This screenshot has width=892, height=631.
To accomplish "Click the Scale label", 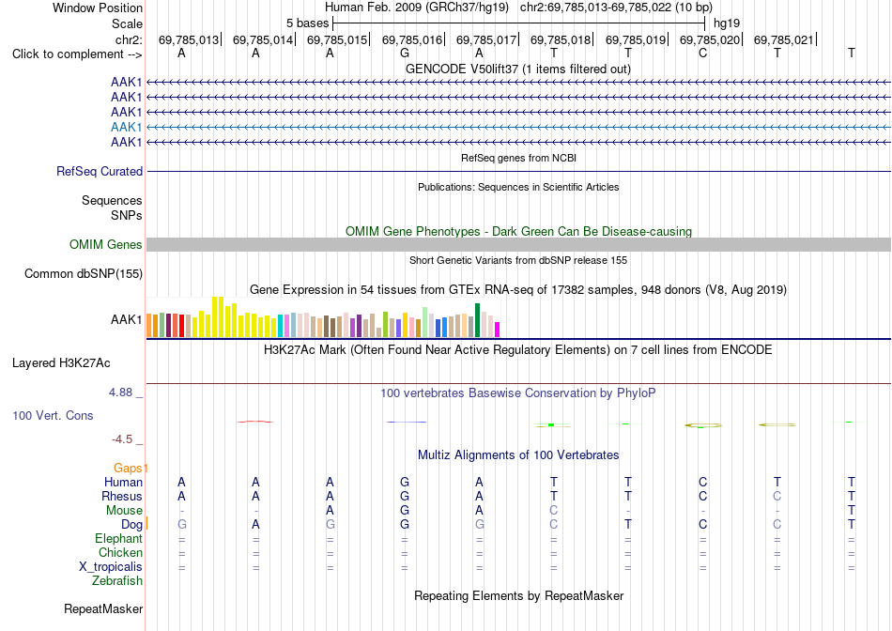I will click(128, 23).
